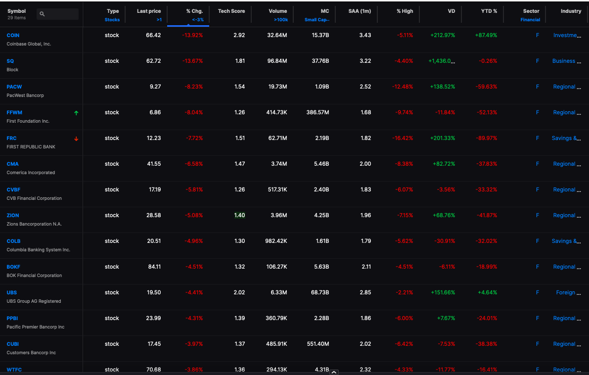
Task: Click COIN's Investme... industry link
Action: [567, 35]
